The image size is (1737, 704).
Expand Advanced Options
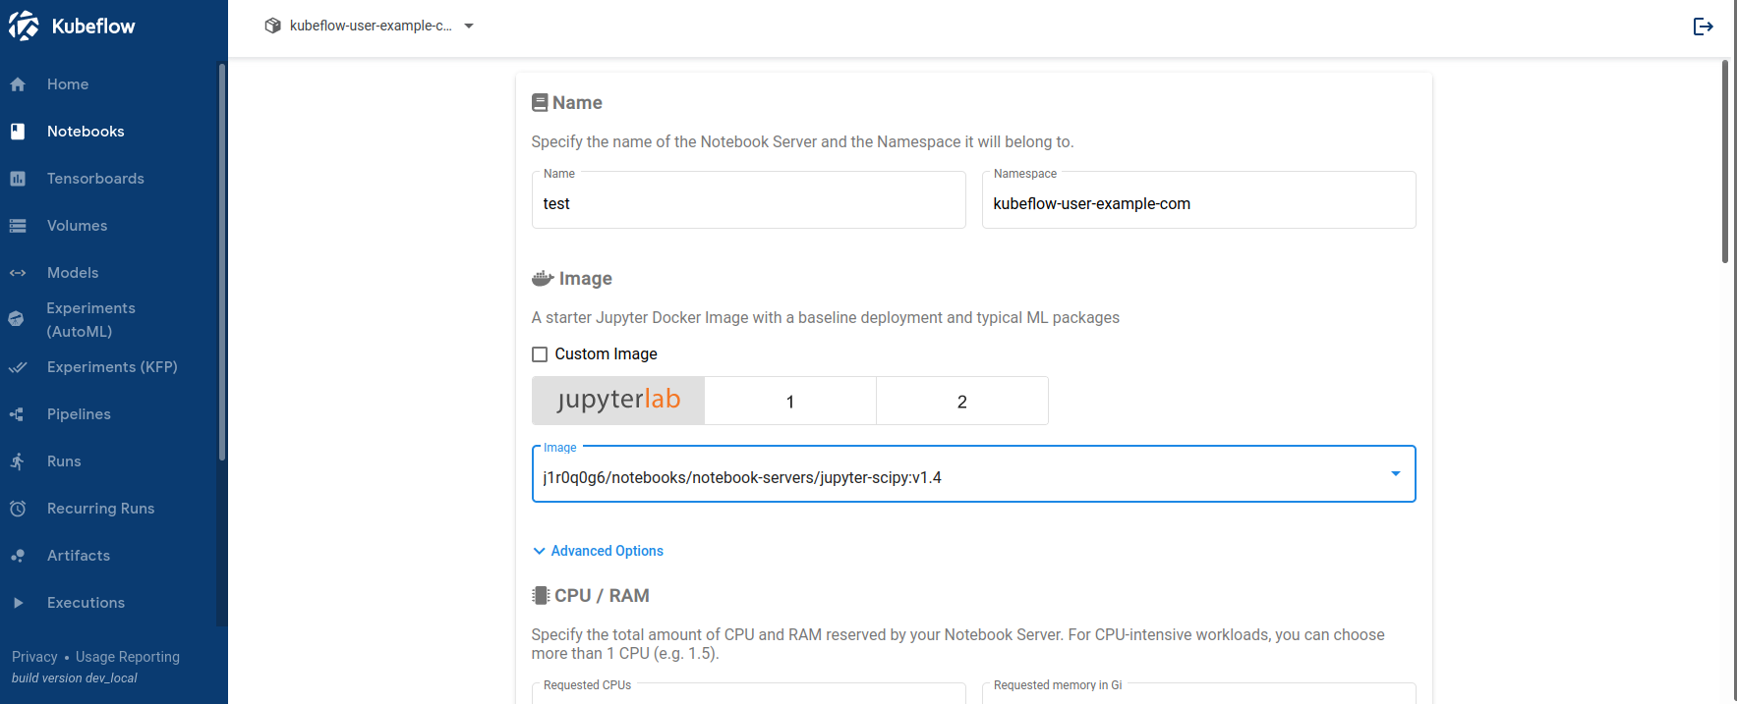point(598,551)
